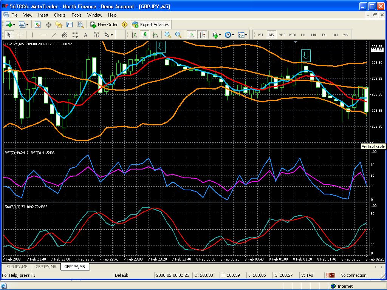The height and width of the screenshot is (290, 387).
Task: Select the H1 timeframe button
Action: 303,35
